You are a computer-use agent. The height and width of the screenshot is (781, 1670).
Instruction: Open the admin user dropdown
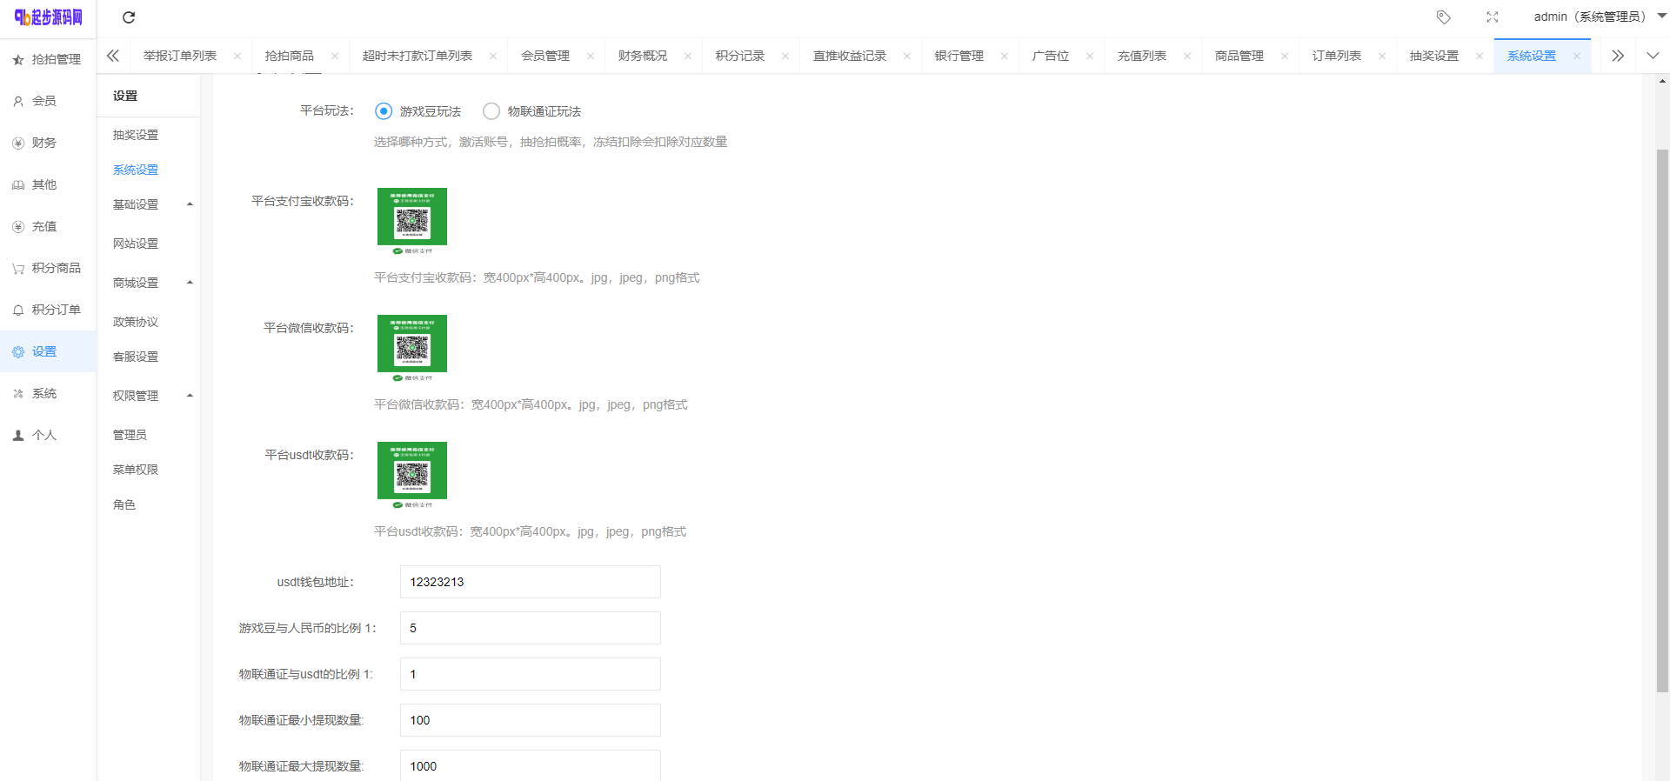point(1600,17)
